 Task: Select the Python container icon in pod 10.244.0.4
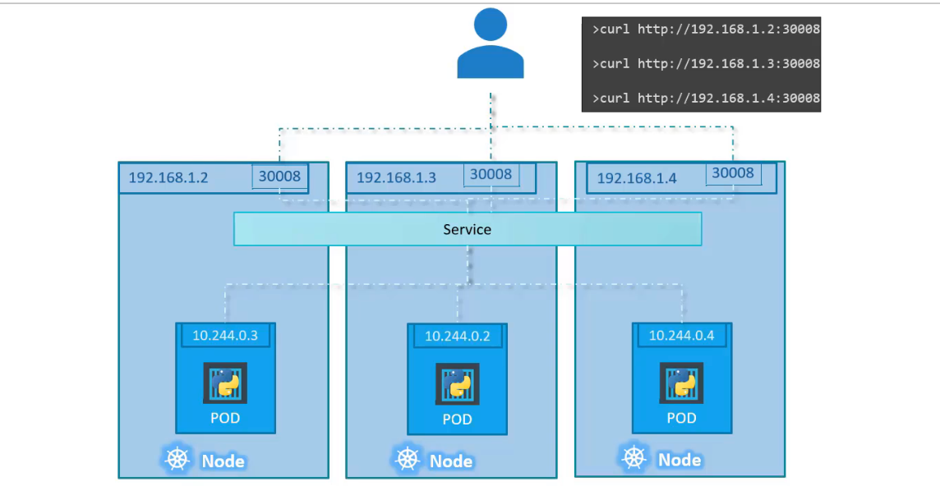681,383
